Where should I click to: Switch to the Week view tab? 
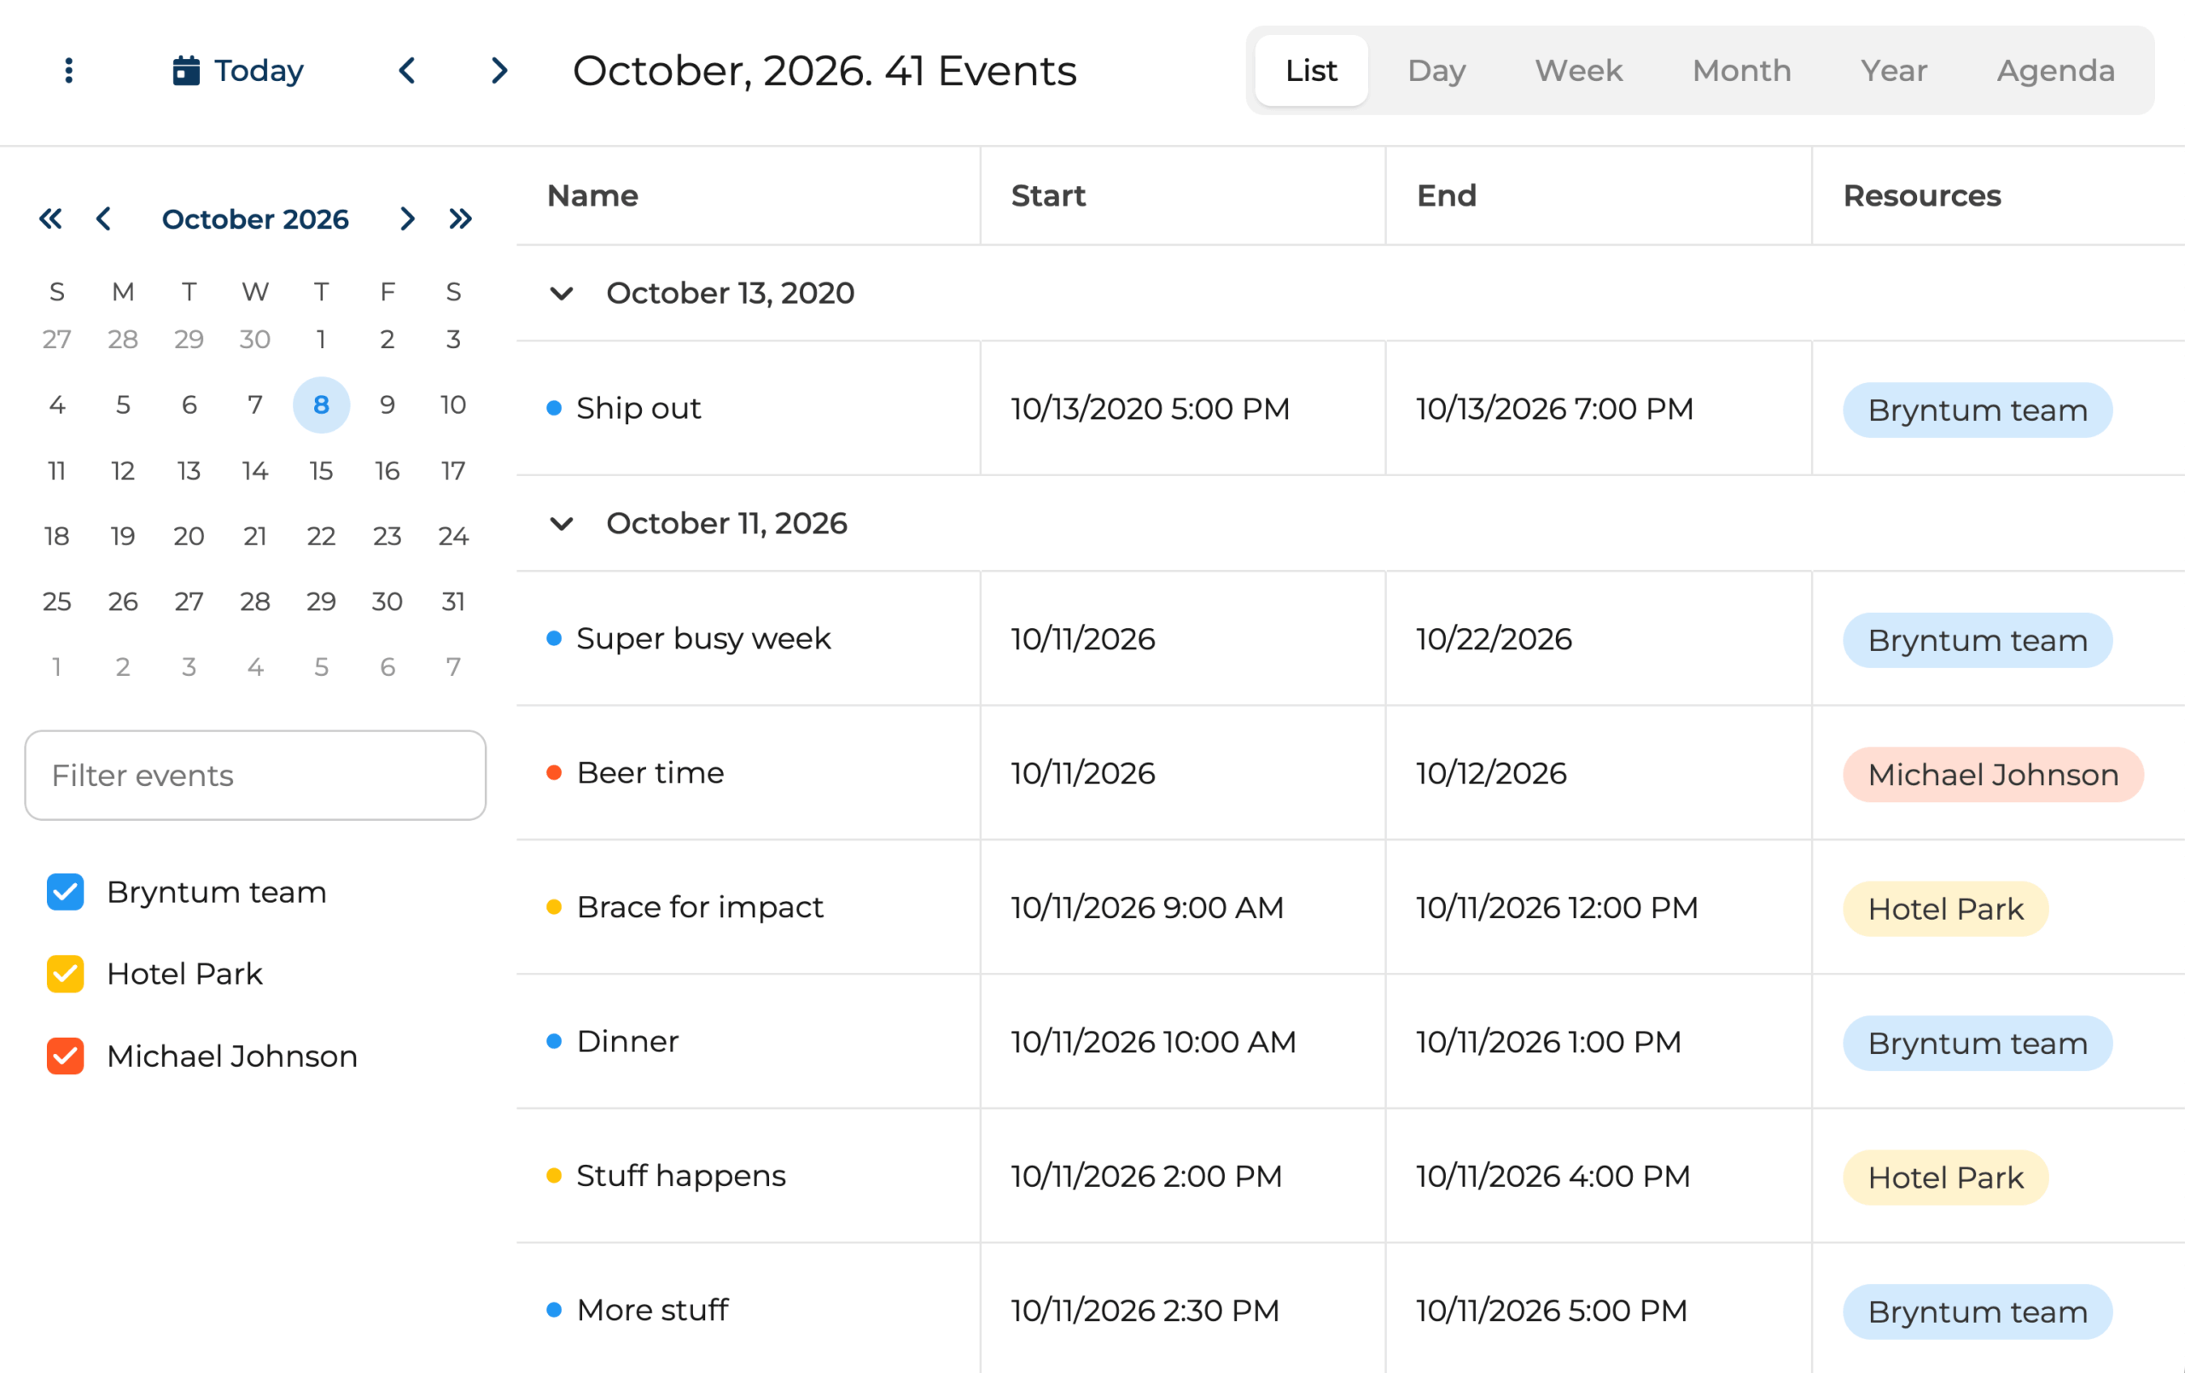coord(1578,71)
